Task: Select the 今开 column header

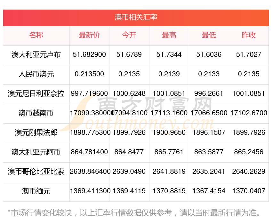Action: [129, 35]
